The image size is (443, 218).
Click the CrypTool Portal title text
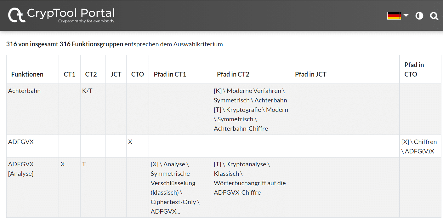[x=71, y=13]
